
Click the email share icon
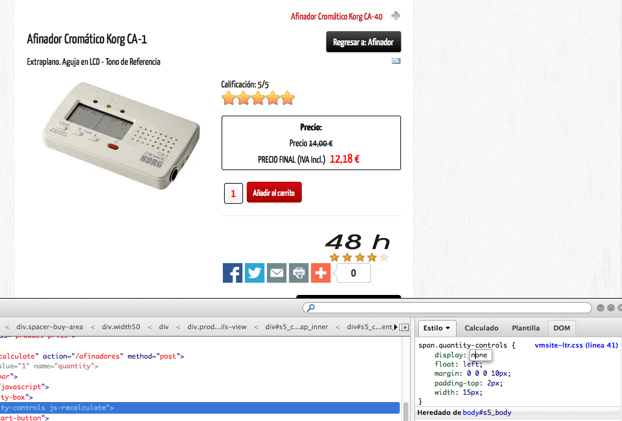pos(277,273)
